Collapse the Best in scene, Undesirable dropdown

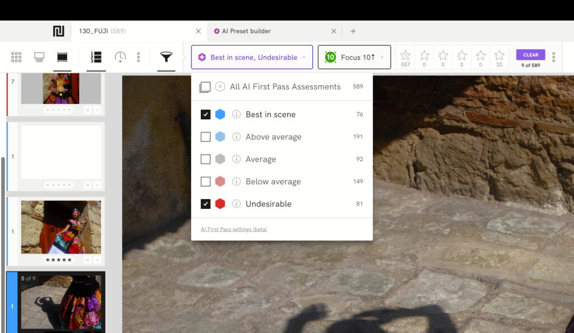(x=252, y=57)
